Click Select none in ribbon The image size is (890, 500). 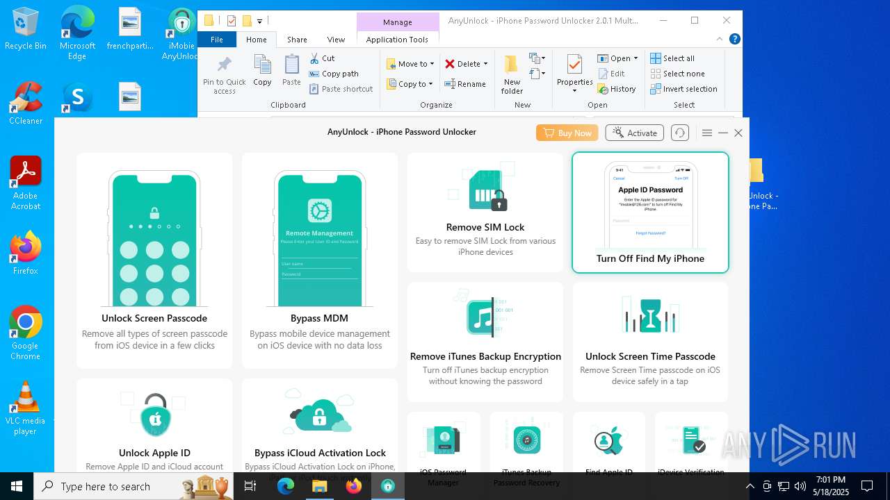(677, 74)
